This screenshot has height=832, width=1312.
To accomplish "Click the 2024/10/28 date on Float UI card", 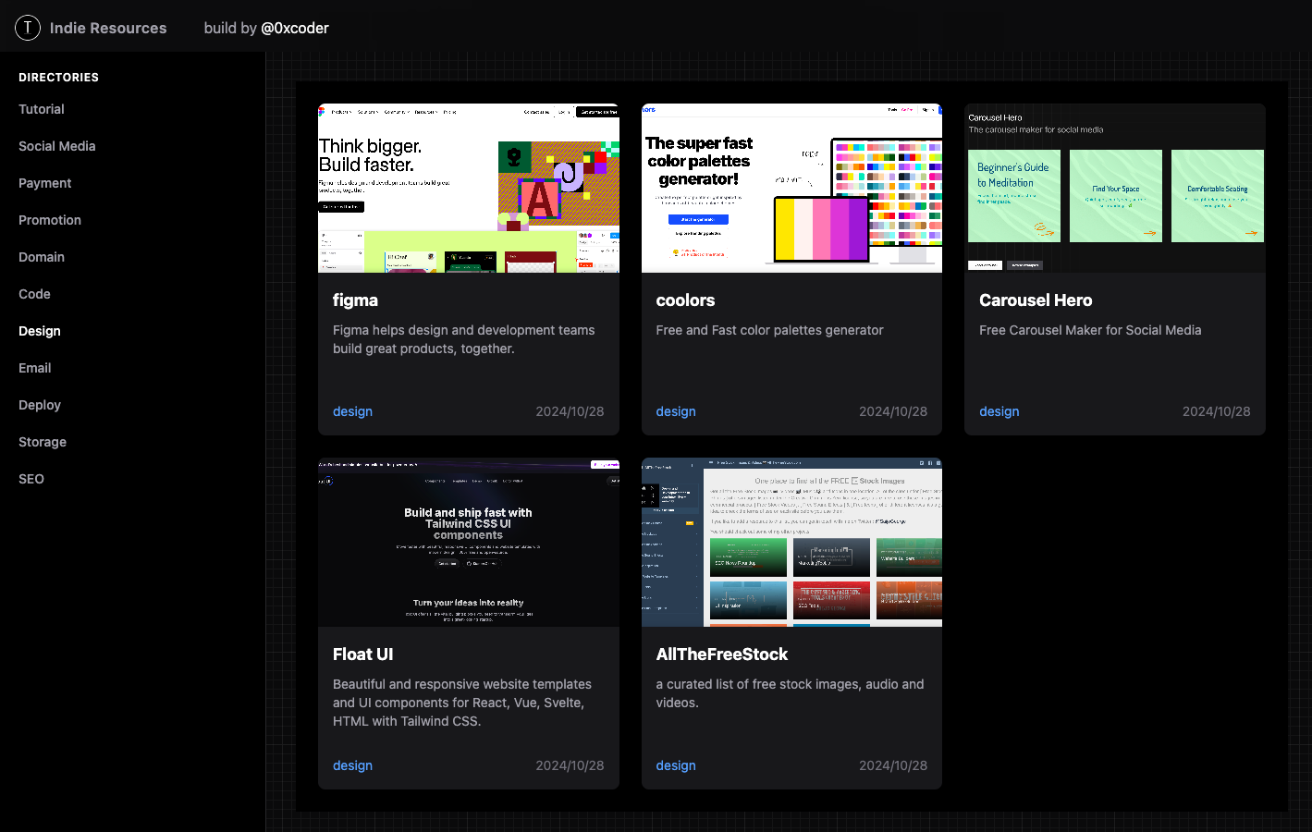I will point(570,765).
